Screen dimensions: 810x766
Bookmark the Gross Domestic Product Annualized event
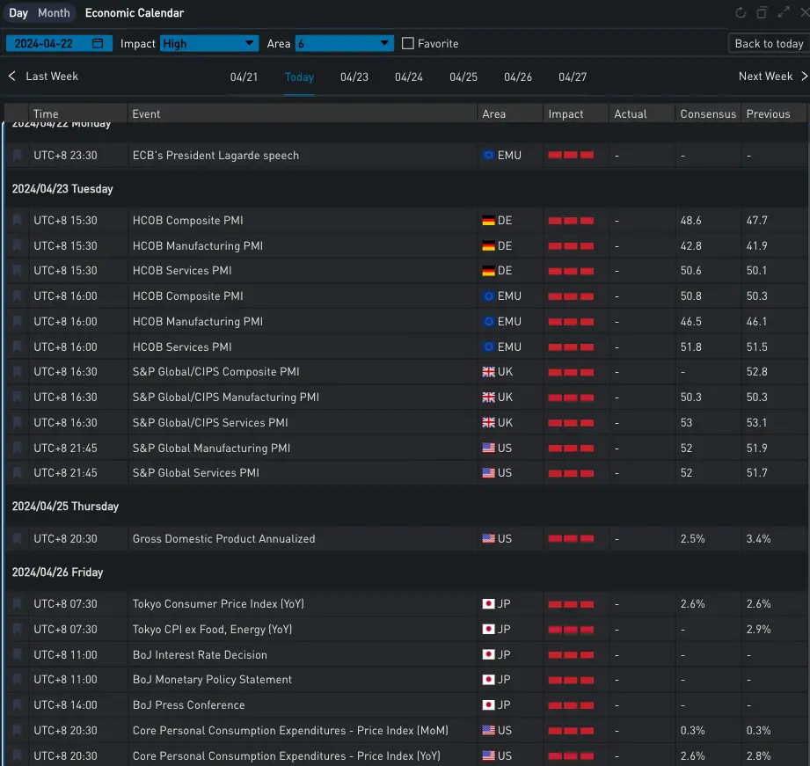coord(18,539)
